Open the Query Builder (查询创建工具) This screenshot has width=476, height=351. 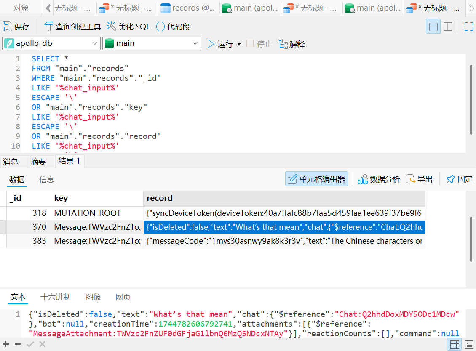72,27
